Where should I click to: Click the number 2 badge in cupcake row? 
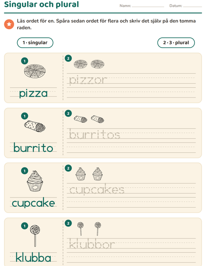click(x=68, y=168)
